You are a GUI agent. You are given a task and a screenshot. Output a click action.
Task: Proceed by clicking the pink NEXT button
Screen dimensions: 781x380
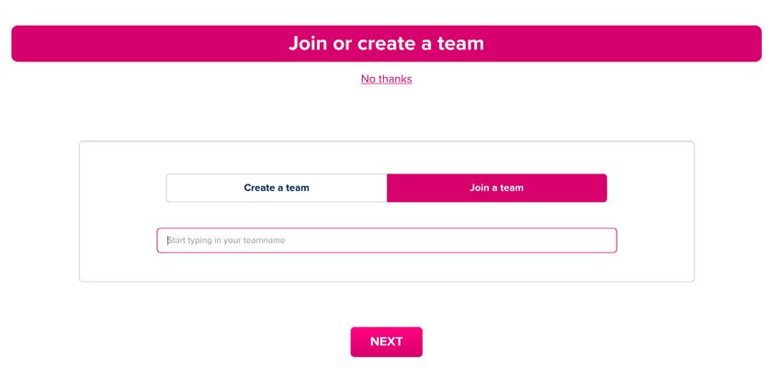[386, 341]
